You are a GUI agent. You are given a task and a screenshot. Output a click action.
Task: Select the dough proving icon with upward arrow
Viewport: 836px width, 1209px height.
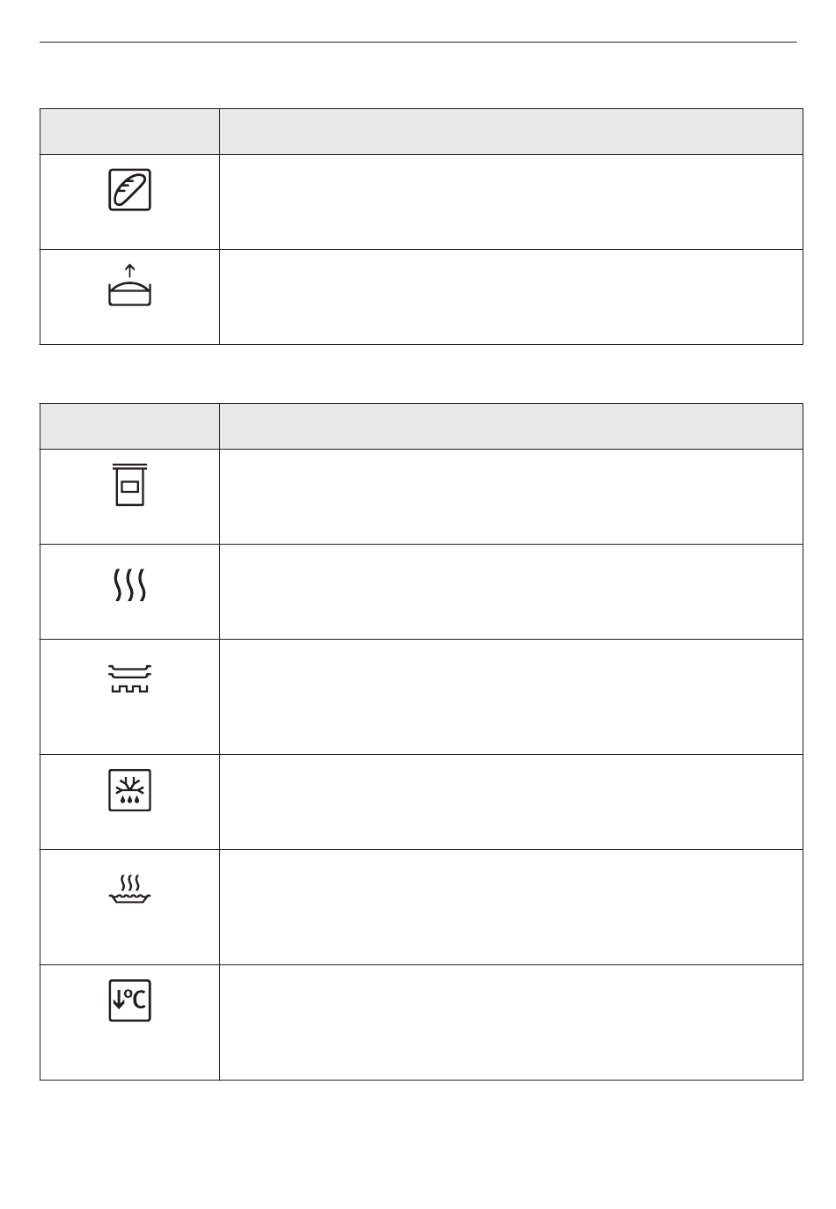[x=130, y=285]
